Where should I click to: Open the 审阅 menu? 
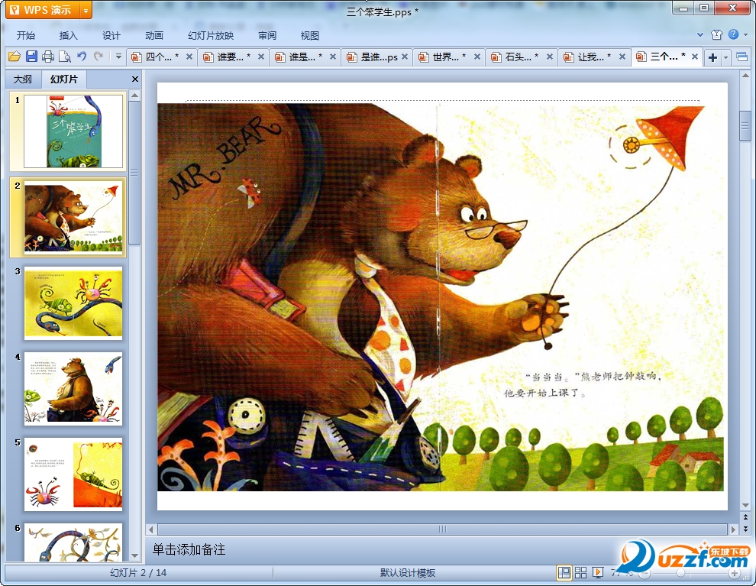267,35
